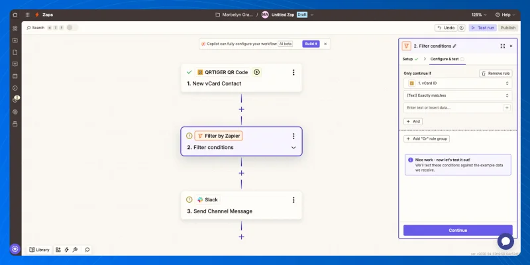Click the orange Zaps lightning logo
Screen dimensions: 530x265
click(37, 15)
